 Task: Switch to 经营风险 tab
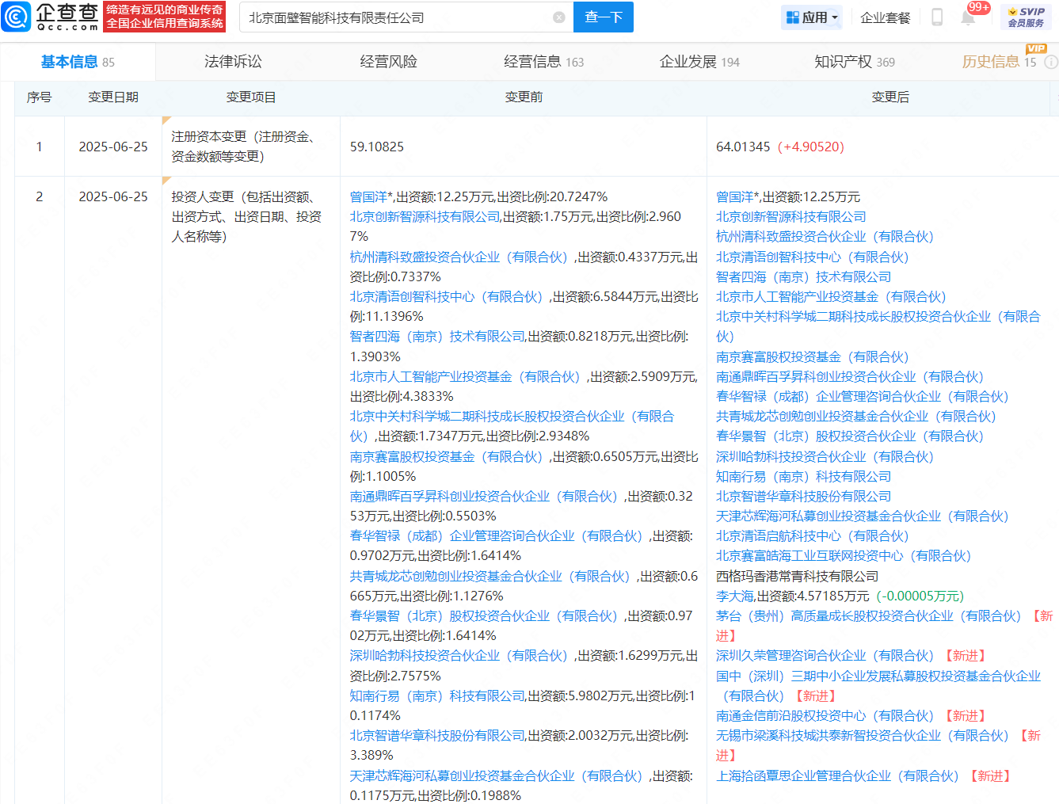click(388, 62)
